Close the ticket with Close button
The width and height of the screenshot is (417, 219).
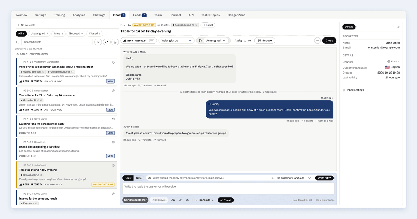click(x=329, y=41)
